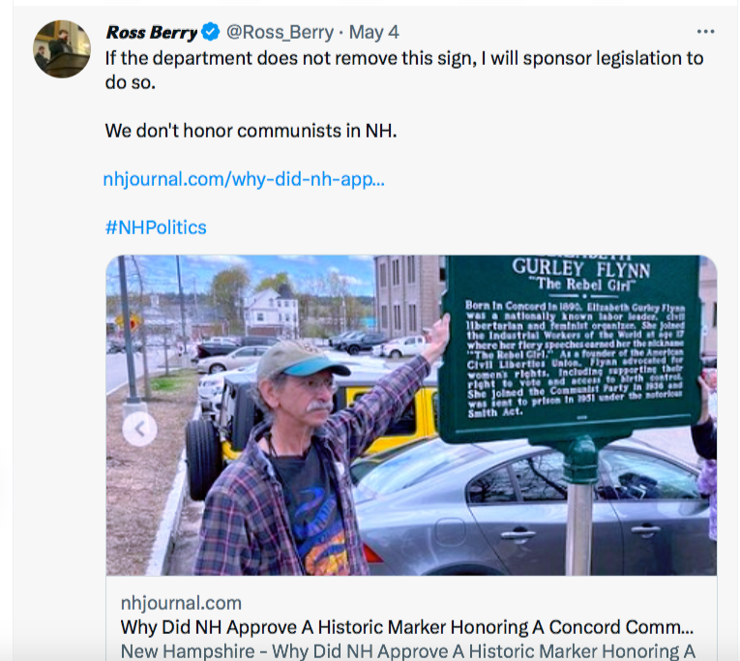Image resolution: width=740 pixels, height=661 pixels.
Task: Click the white house in the photo background
Action: (273, 312)
